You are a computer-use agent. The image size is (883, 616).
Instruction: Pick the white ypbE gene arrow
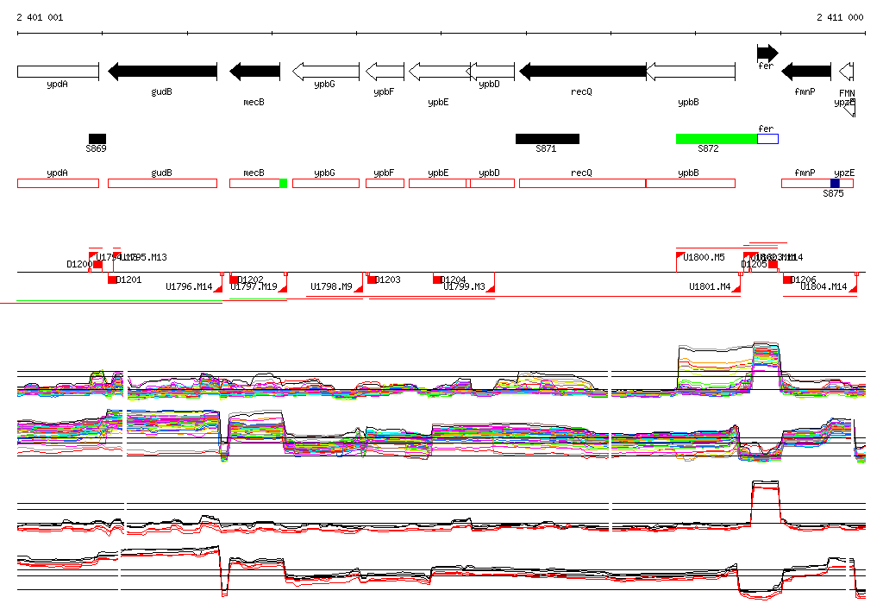click(439, 72)
